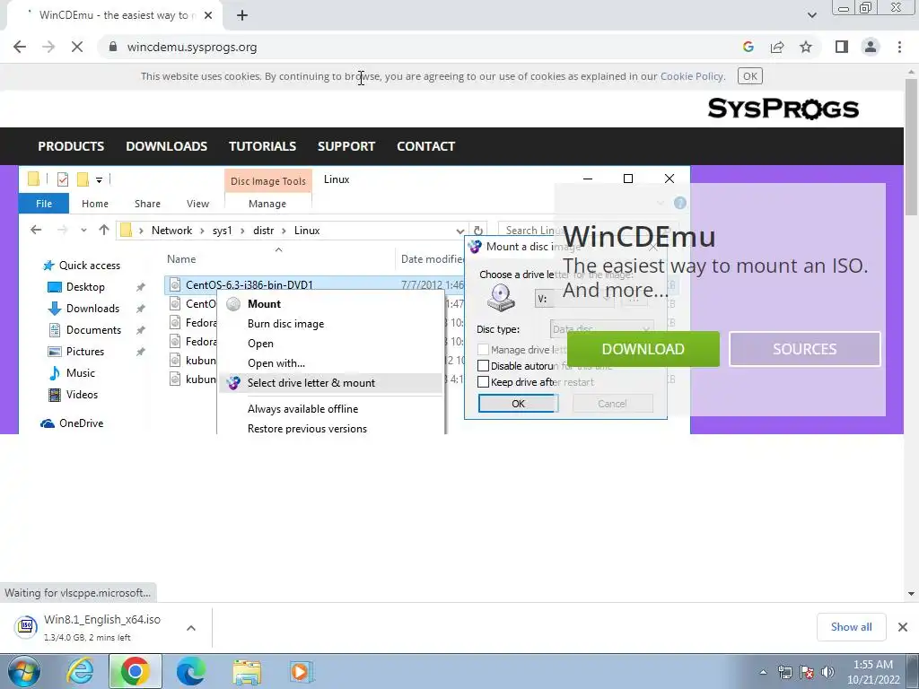Bookmark this page with the star icon
This screenshot has height=689, width=919.
[x=806, y=47]
